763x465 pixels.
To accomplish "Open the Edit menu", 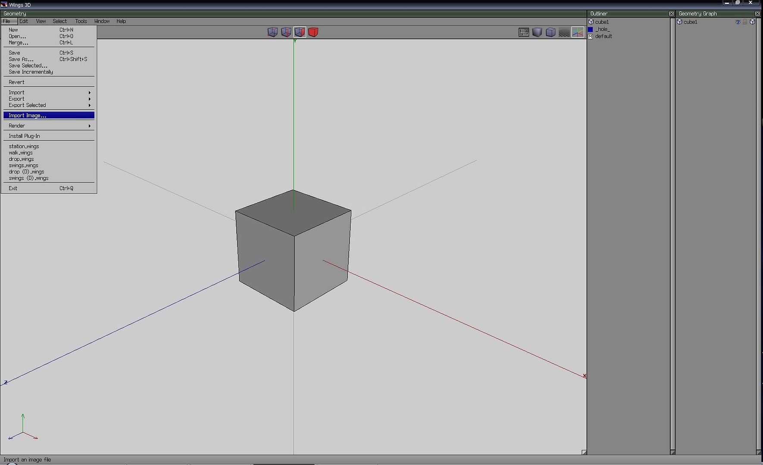I will pos(24,21).
